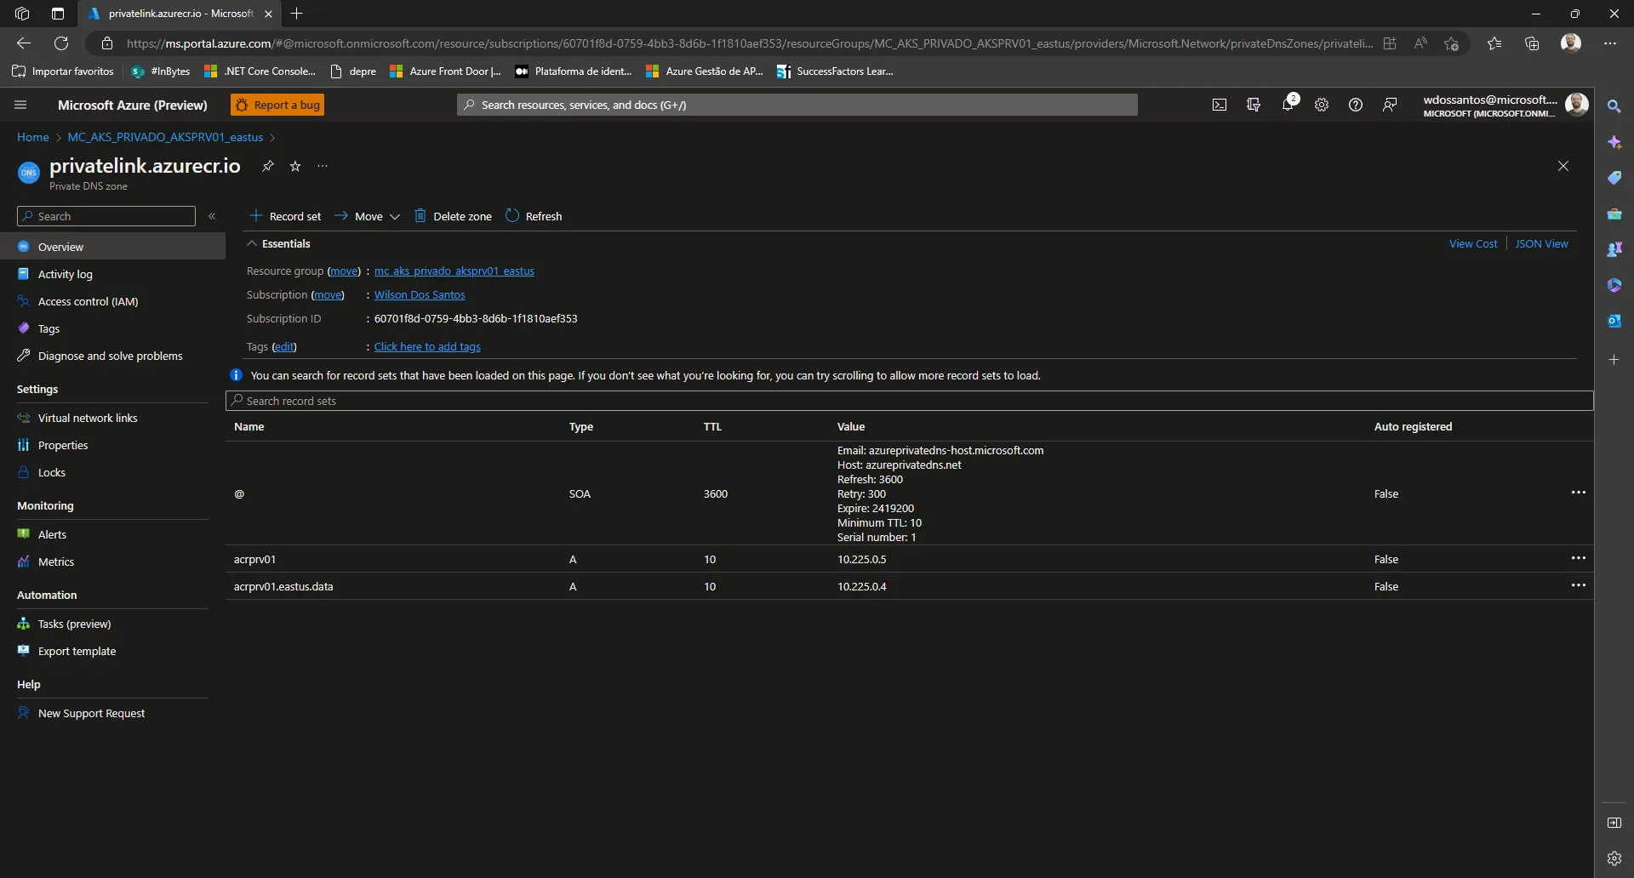Open browser Favorites star-list icon
Image resolution: width=1634 pixels, height=878 pixels.
pyautogui.click(x=1494, y=43)
